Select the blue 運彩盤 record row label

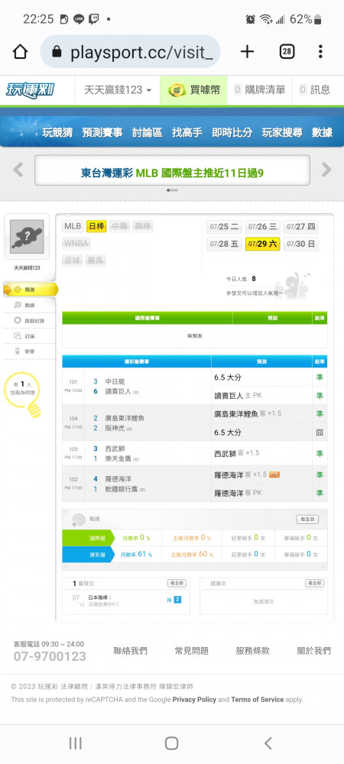pos(88,554)
